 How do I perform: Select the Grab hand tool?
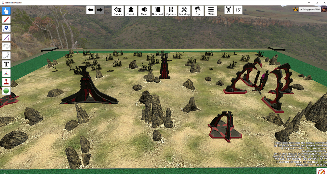click(x=6, y=11)
